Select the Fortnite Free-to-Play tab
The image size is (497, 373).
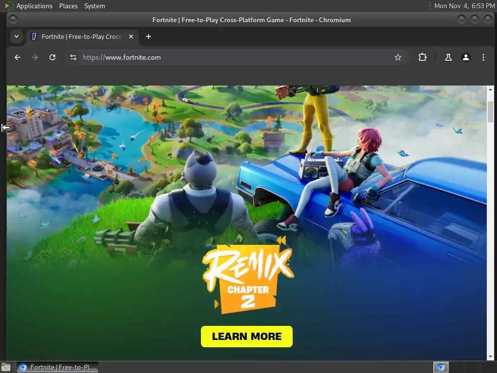click(x=83, y=36)
